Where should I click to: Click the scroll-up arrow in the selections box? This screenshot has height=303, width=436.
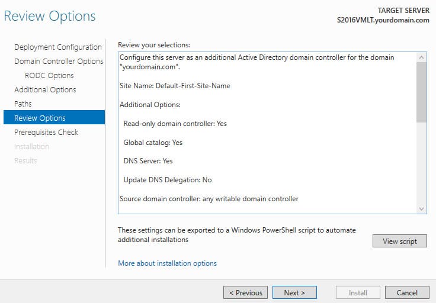coord(421,57)
